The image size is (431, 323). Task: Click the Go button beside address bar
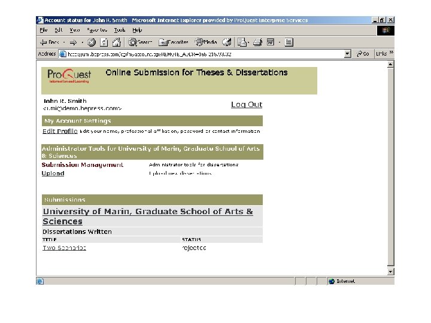click(x=363, y=54)
